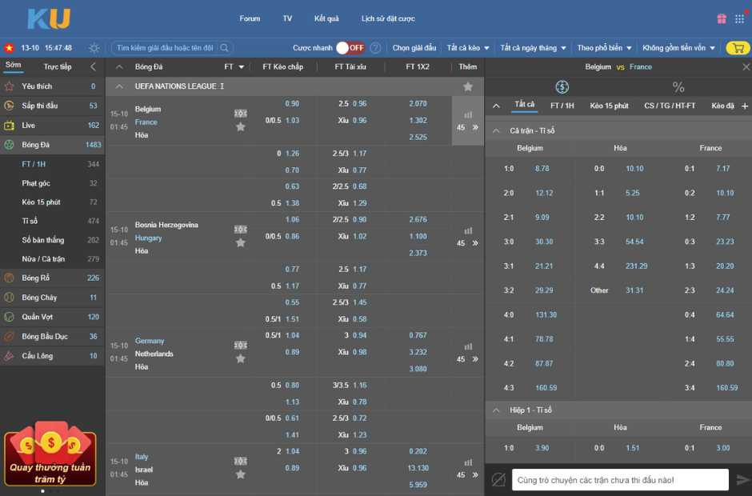Favorite the Belgium vs France match star
Screen dimensions: 752x496
tap(241, 126)
